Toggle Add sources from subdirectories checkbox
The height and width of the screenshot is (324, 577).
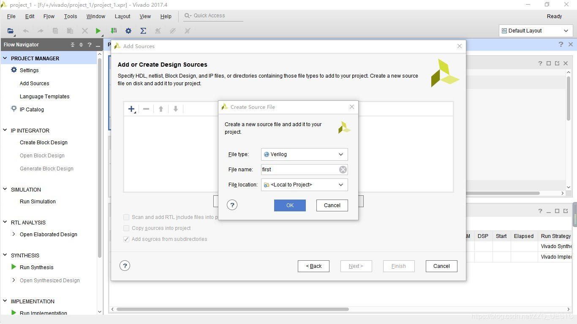coord(126,239)
